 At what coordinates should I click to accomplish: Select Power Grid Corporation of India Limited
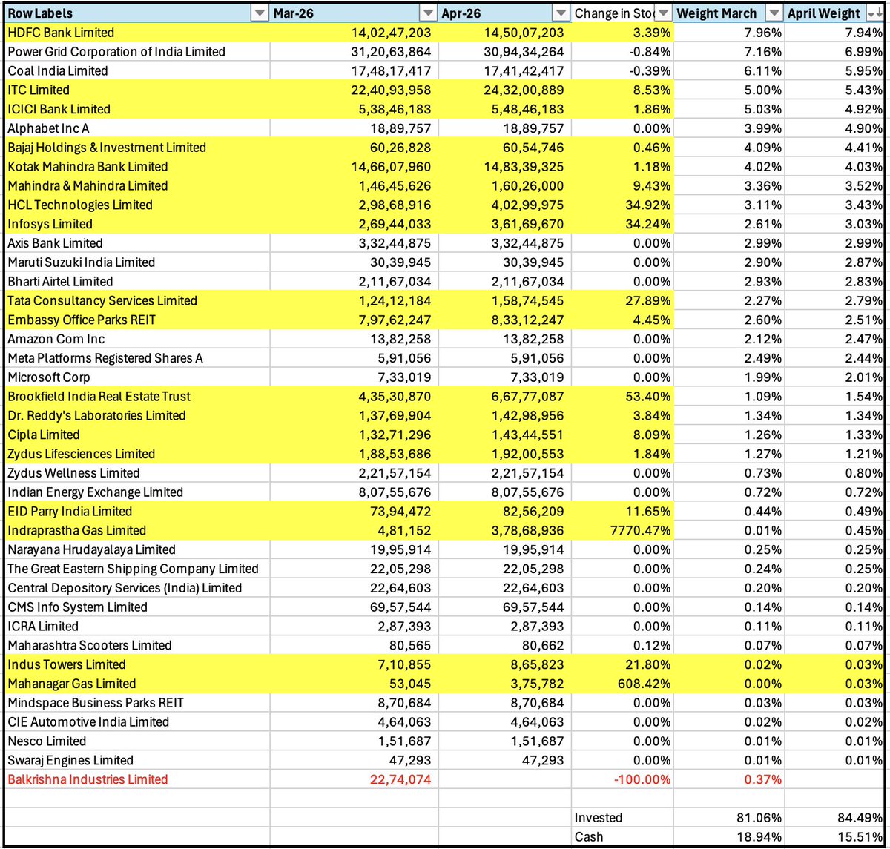pyautogui.click(x=137, y=52)
